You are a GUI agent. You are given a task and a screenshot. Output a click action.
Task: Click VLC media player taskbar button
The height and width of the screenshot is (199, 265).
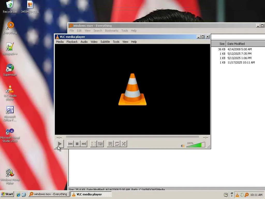[91, 194]
